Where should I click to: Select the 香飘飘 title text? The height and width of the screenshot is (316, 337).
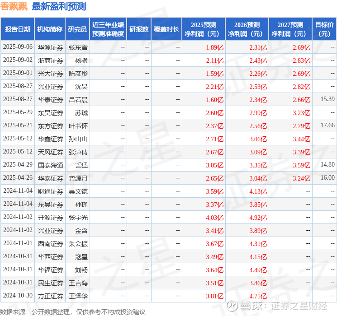pos(14,6)
